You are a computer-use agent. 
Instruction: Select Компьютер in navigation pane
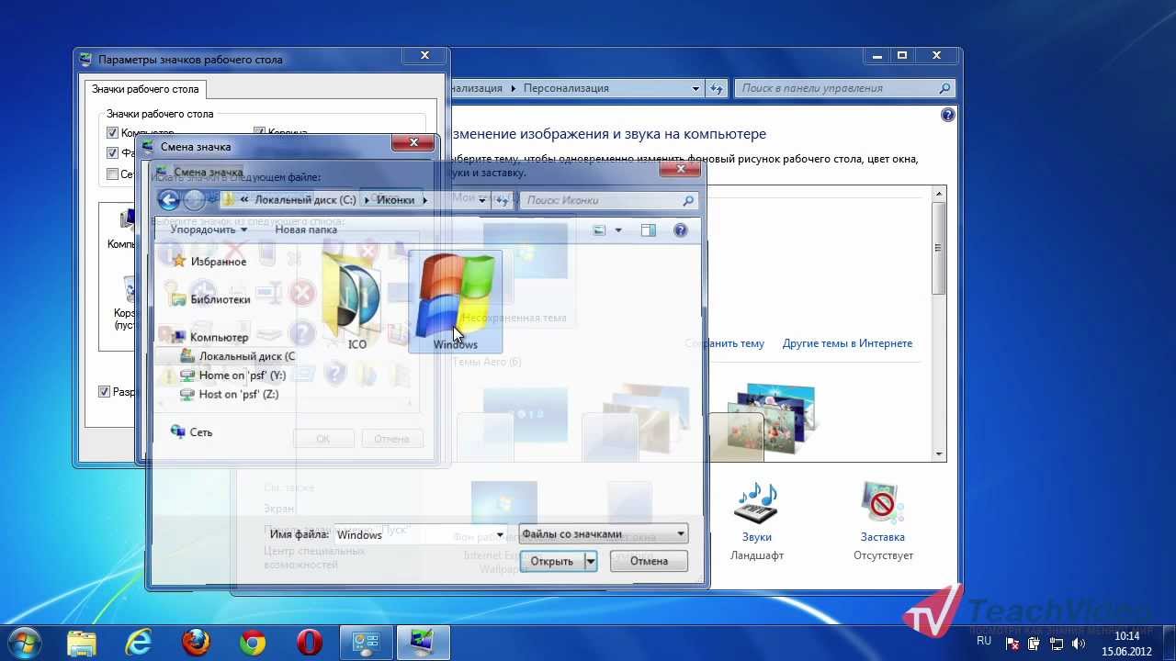[x=219, y=337]
